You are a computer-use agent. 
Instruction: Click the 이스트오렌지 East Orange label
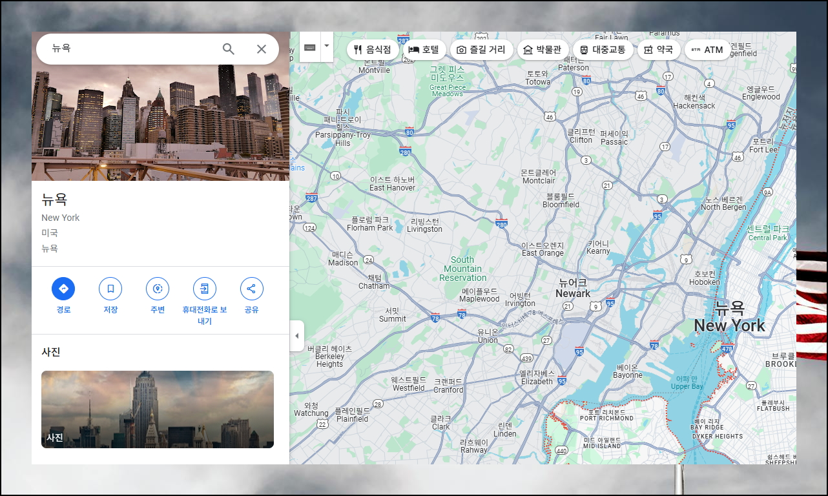tap(543, 249)
